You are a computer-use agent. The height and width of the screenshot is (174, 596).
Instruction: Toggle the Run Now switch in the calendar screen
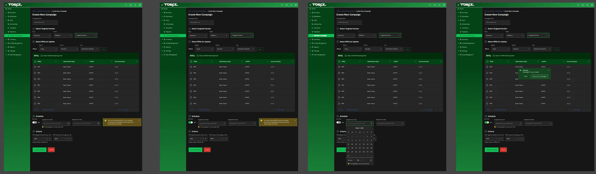click(339, 123)
